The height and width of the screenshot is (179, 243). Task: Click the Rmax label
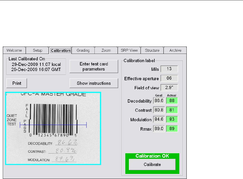pyautogui.click(x=146, y=129)
